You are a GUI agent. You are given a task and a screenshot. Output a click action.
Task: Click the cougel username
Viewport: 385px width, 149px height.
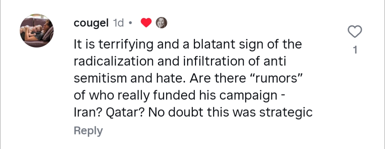(x=91, y=23)
